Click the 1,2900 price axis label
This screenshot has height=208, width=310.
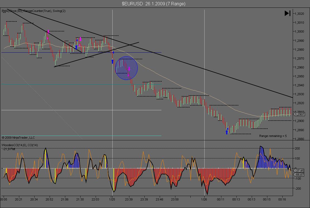299,121
